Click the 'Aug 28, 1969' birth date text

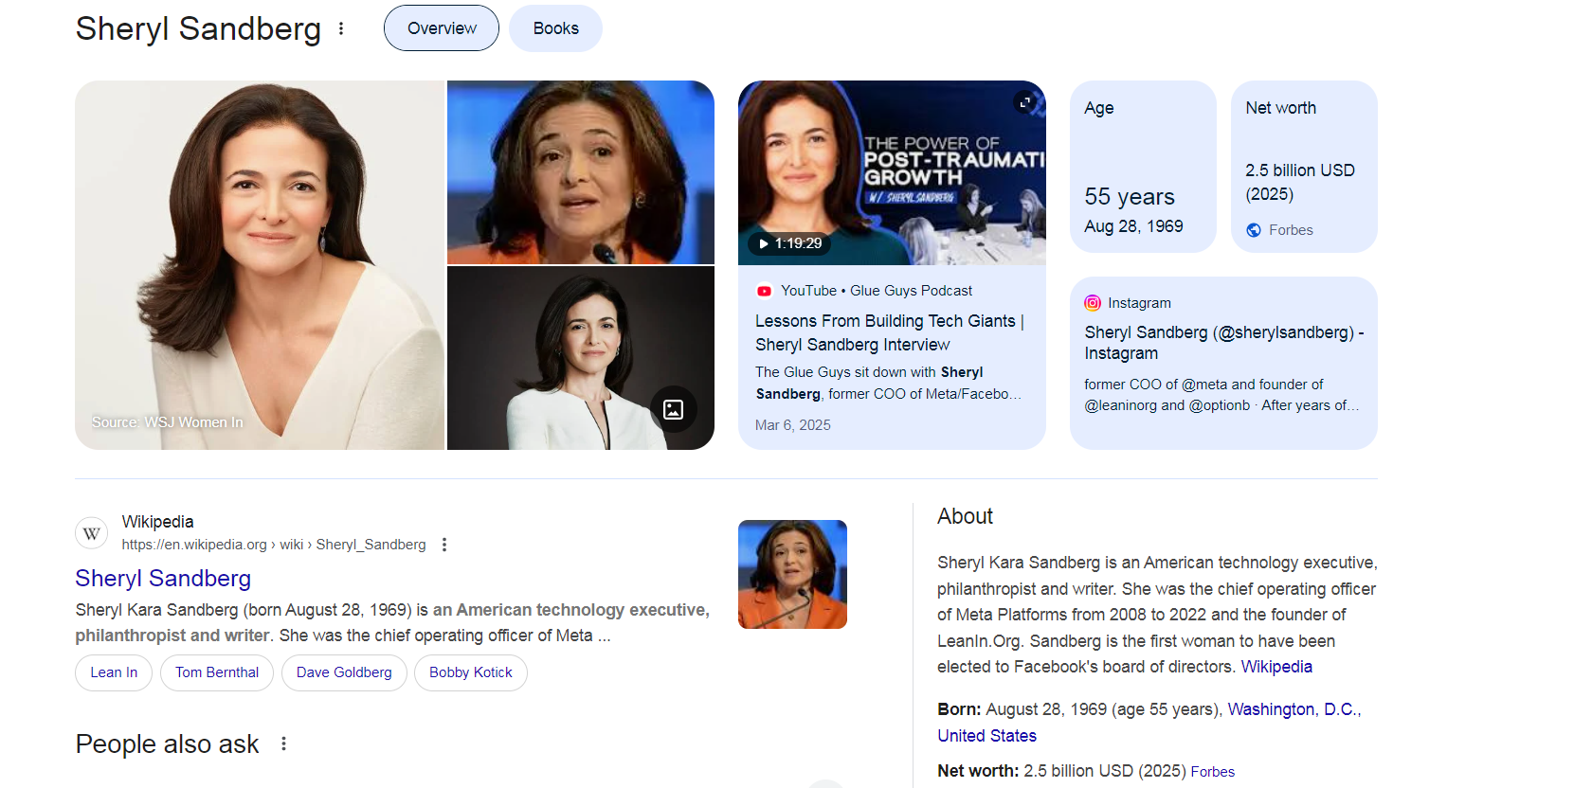(x=1133, y=226)
